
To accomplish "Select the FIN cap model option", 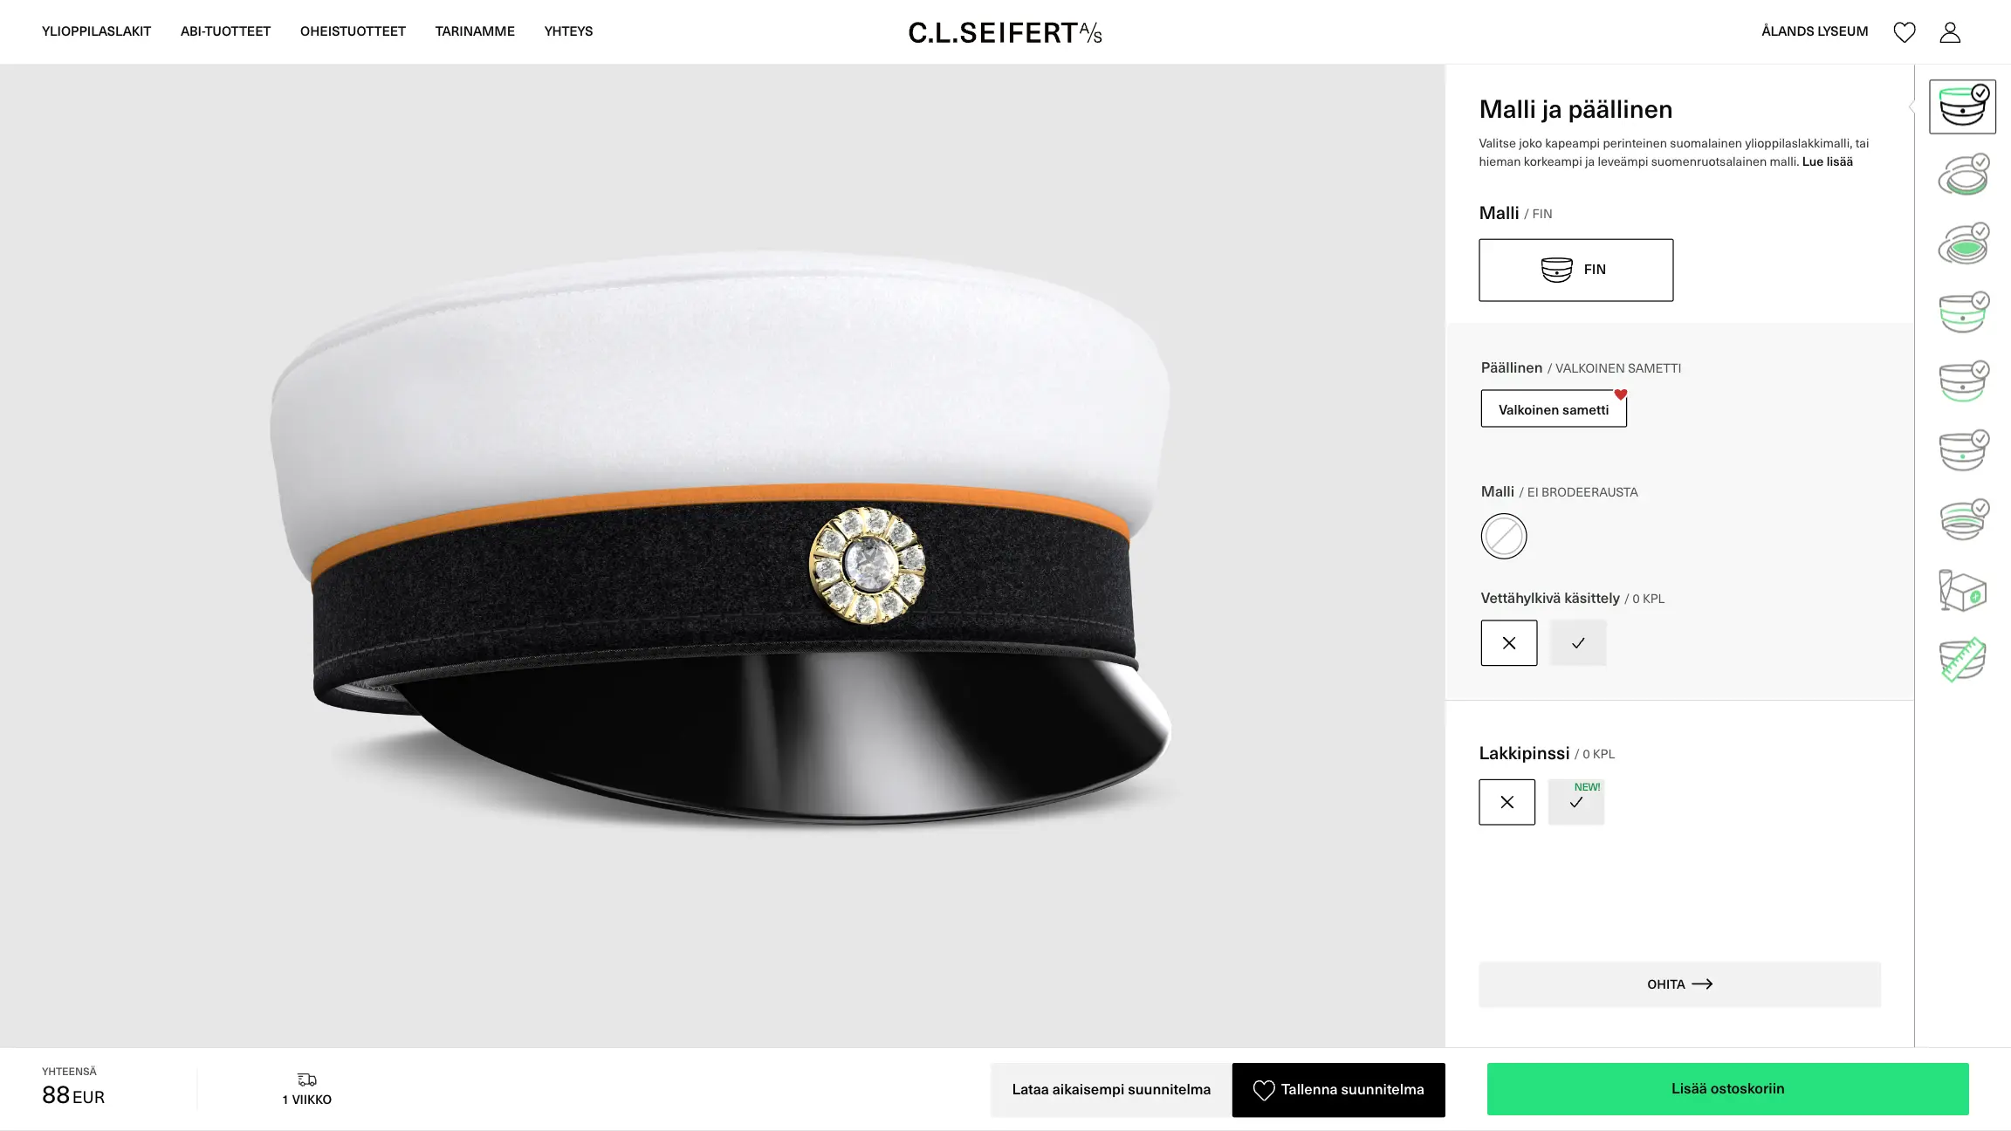I will tap(1576, 270).
